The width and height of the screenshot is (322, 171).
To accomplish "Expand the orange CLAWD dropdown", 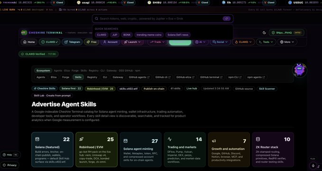I will click(243, 42).
